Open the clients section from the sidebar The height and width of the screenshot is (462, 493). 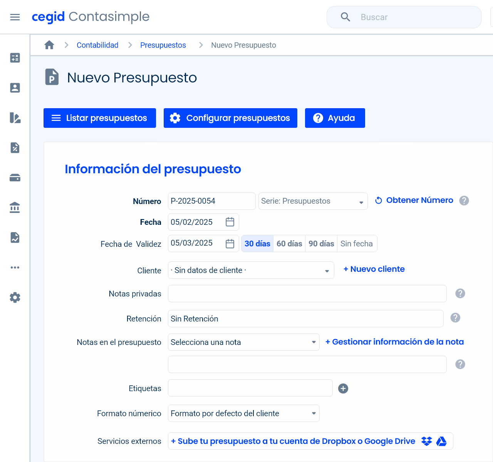(x=15, y=88)
